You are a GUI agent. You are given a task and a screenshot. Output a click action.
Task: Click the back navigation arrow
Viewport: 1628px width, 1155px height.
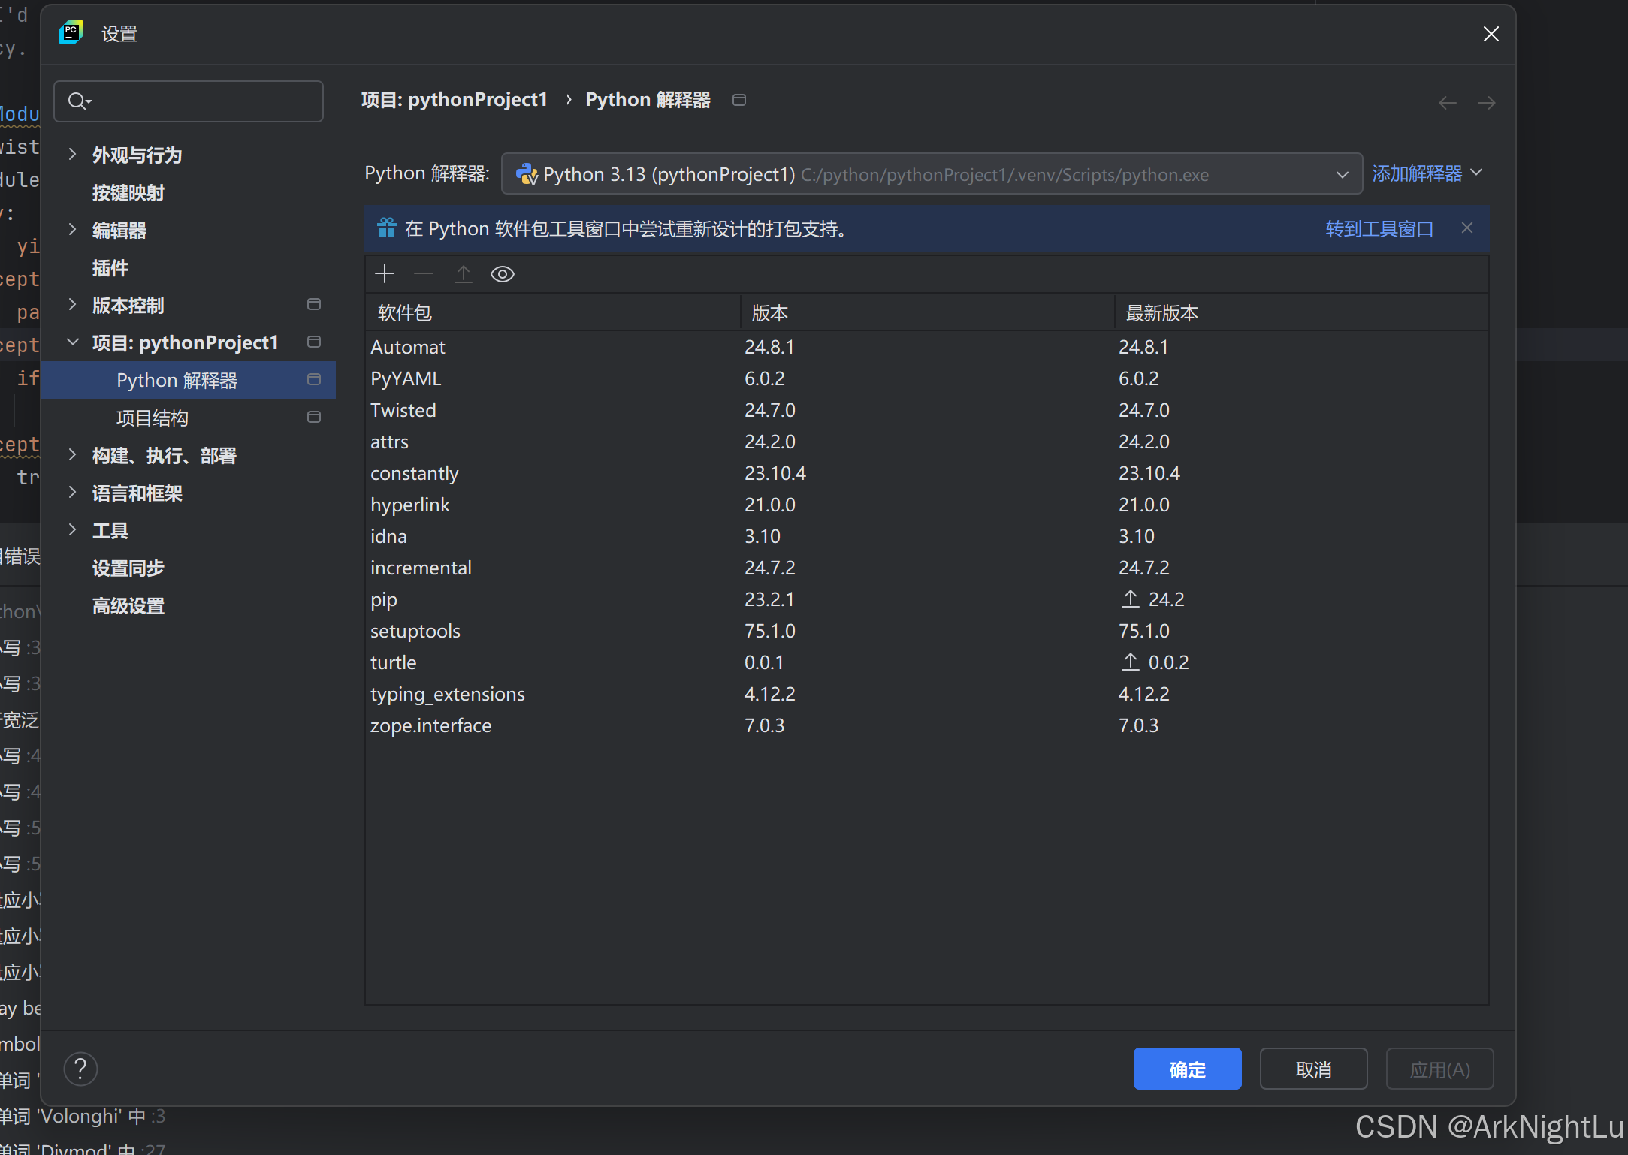(1447, 103)
